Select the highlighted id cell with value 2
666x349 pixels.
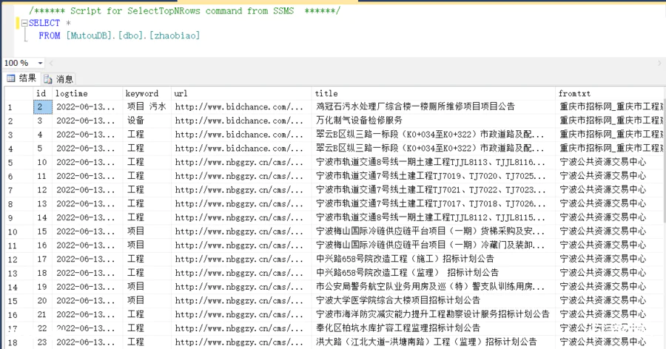tap(42, 106)
